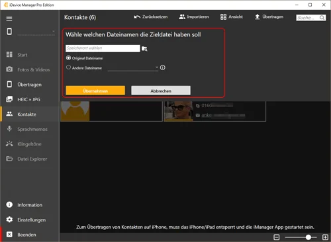The image size is (331, 242).
Task: Click the Übertragen phone icon in sidebar
Action: (x=9, y=84)
